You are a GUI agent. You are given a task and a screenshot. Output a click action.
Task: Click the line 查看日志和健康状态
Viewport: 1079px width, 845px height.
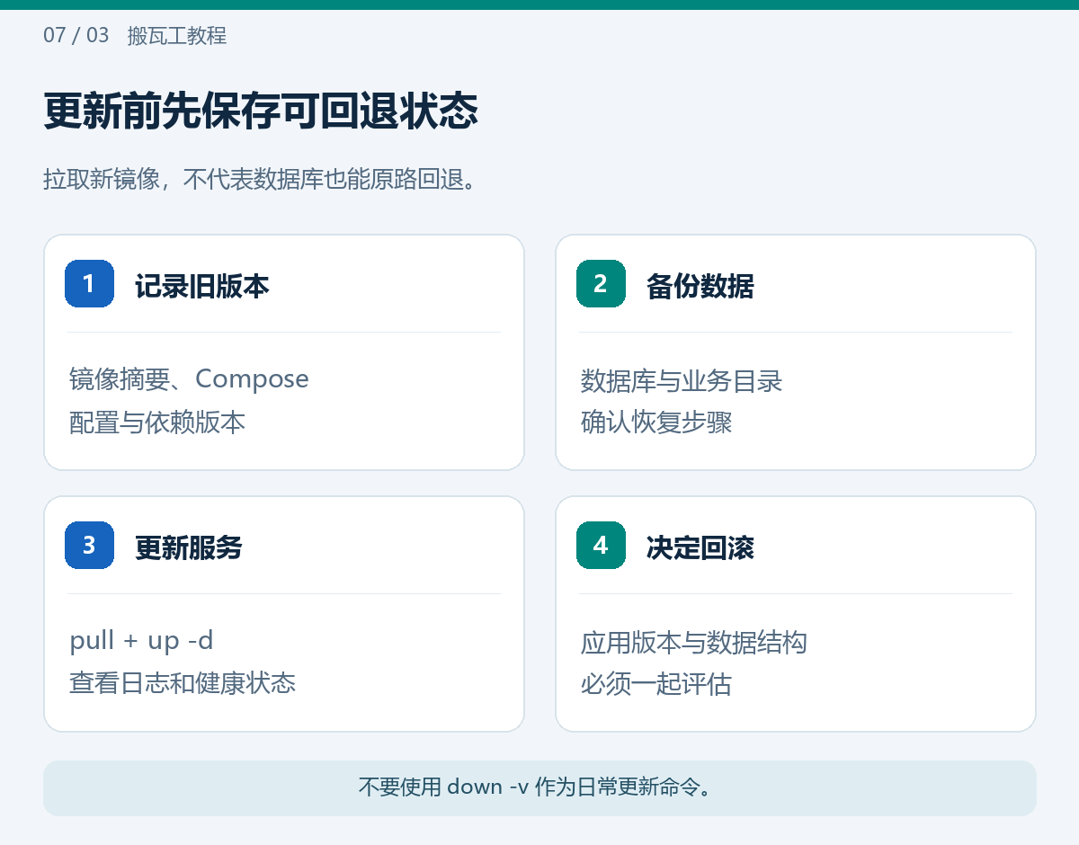coord(183,682)
